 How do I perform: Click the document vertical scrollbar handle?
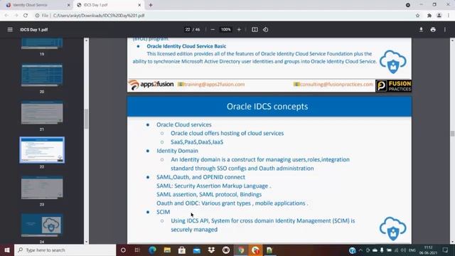tap(452, 134)
